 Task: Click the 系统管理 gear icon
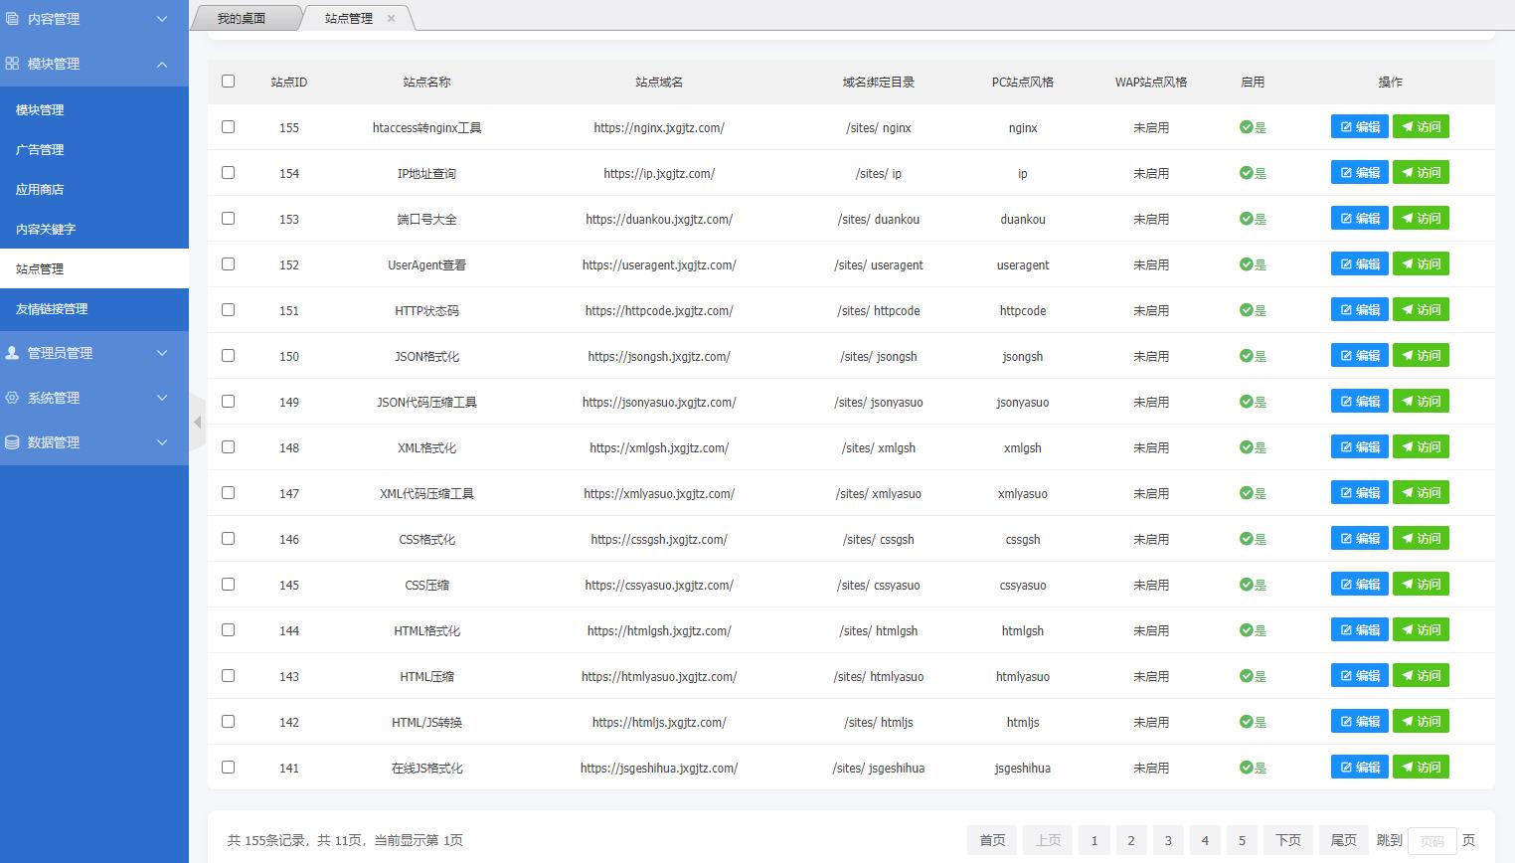pyautogui.click(x=12, y=398)
